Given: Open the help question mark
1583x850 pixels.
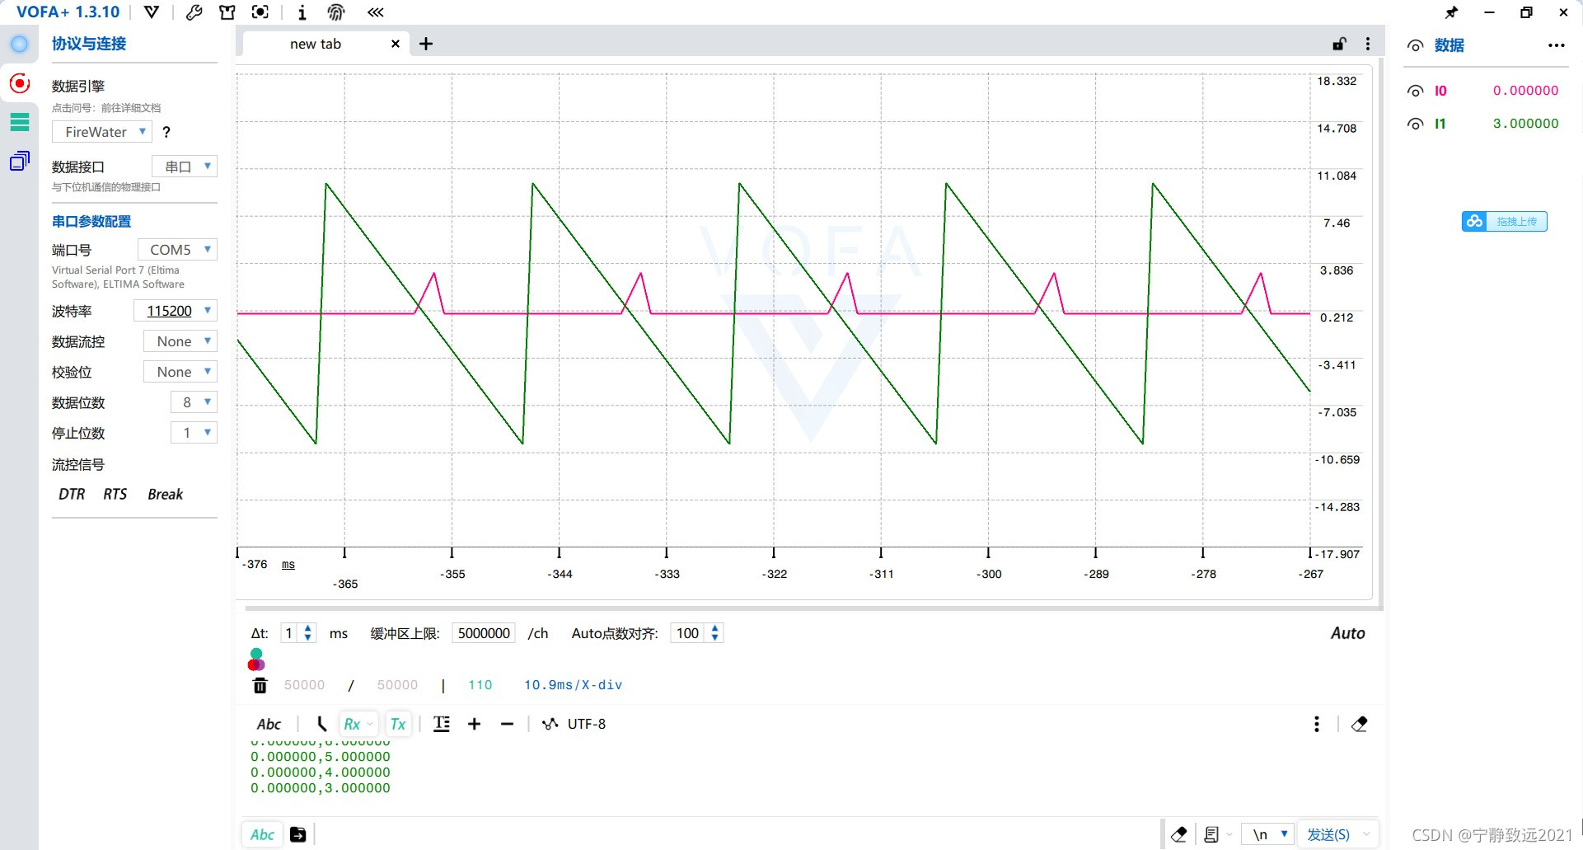Looking at the screenshot, I should point(166,132).
